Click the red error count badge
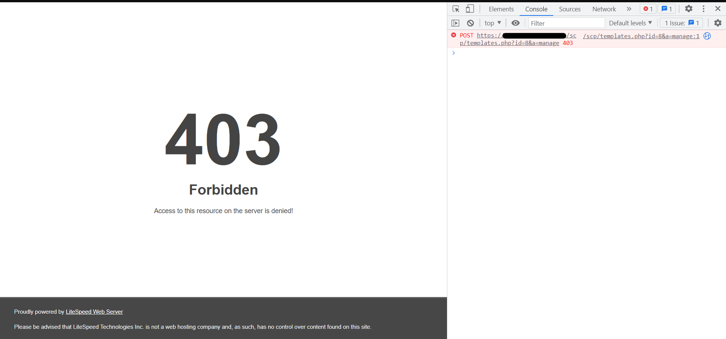Viewport: 726px width, 339px height. [x=648, y=9]
